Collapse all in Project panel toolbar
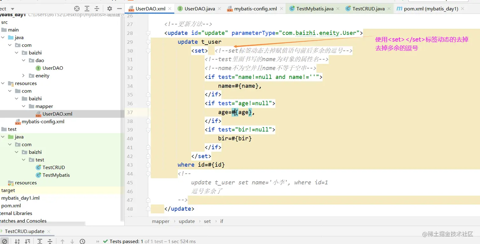The height and width of the screenshot is (244, 480). (x=97, y=9)
